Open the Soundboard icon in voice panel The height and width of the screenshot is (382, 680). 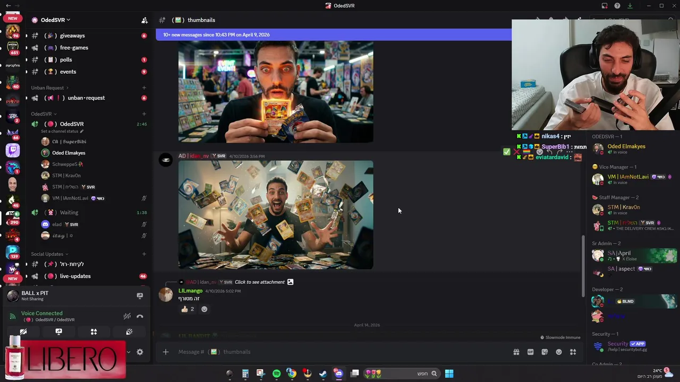coord(129,332)
